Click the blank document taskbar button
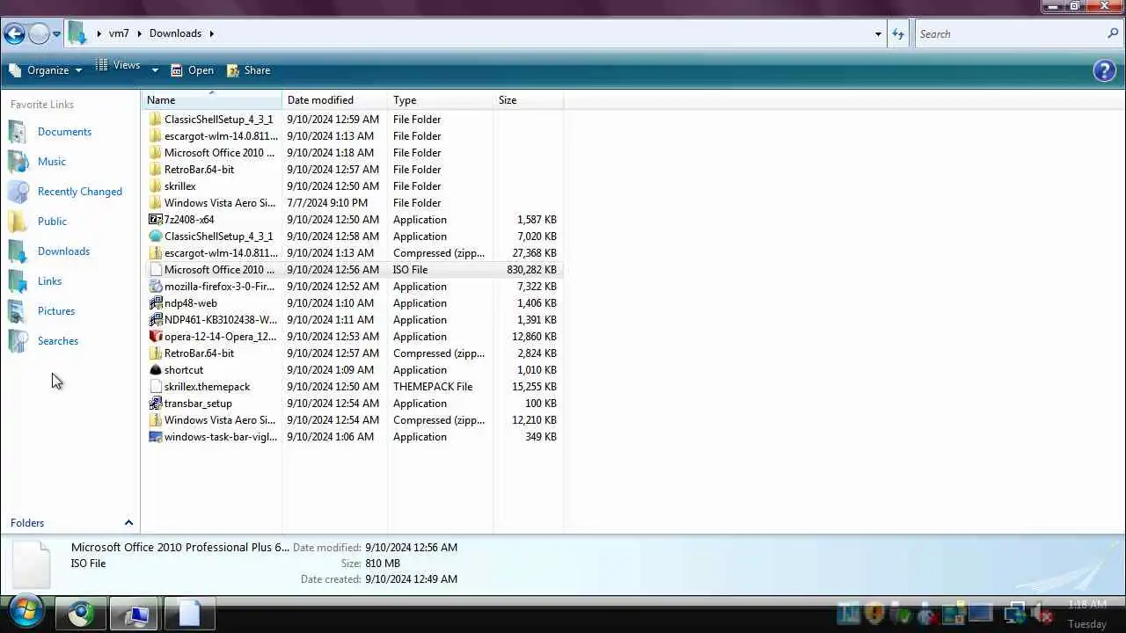The height and width of the screenshot is (633, 1126). pyautogui.click(x=190, y=614)
